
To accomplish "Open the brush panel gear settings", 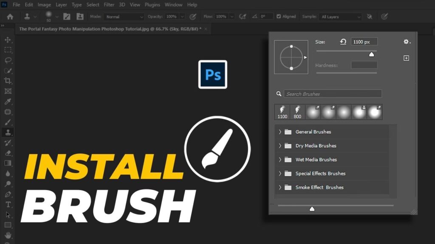I will (407, 42).
